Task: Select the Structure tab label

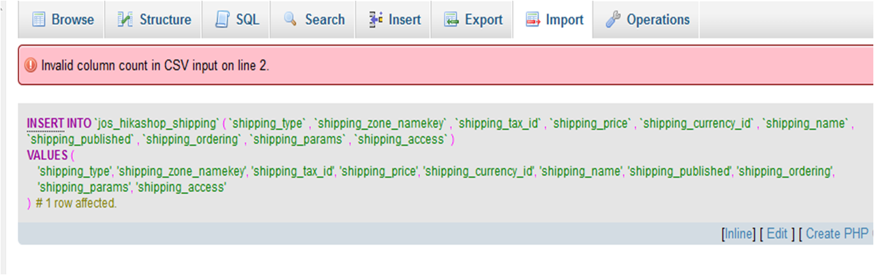Action: click(x=165, y=20)
